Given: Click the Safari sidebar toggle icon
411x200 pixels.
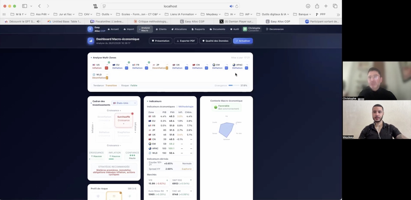Looking at the screenshot, I should coord(25,6).
